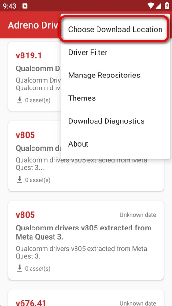The height and width of the screenshot is (306, 172).
Task: Tap the cellular signal status icon
Action: [159, 6]
